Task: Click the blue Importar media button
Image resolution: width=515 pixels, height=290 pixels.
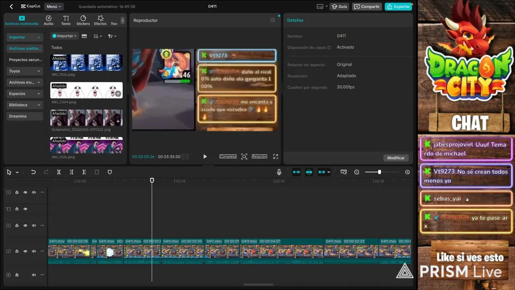Action: 64,36
